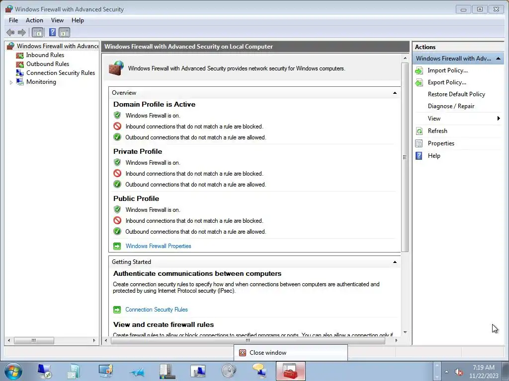Click Help in the Actions pane
This screenshot has width=509, height=381.
[433, 156]
